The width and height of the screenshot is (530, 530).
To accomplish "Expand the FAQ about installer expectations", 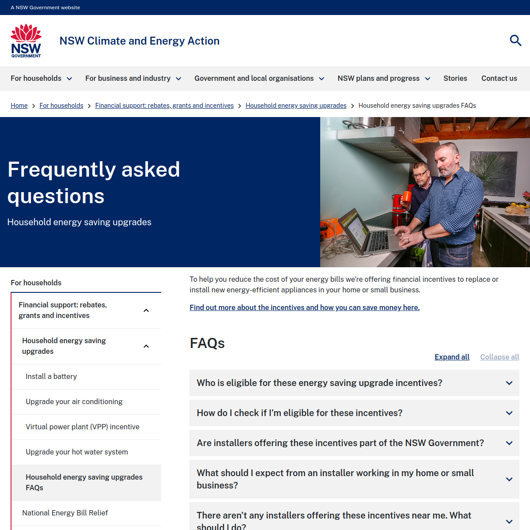I will click(509, 479).
